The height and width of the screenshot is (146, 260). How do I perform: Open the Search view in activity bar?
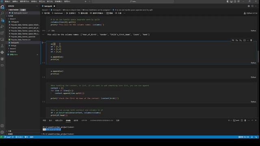pos(2,13)
